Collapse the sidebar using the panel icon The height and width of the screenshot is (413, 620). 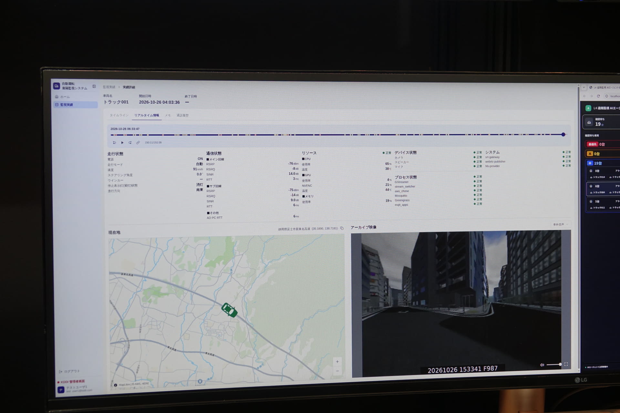click(x=94, y=86)
